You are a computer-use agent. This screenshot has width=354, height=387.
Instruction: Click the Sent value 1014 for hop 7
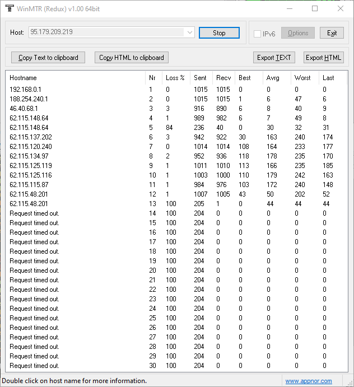point(201,147)
